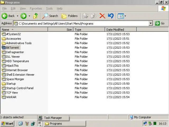
Task: Click the Move To toolbar icon
Action: pos(86,16)
